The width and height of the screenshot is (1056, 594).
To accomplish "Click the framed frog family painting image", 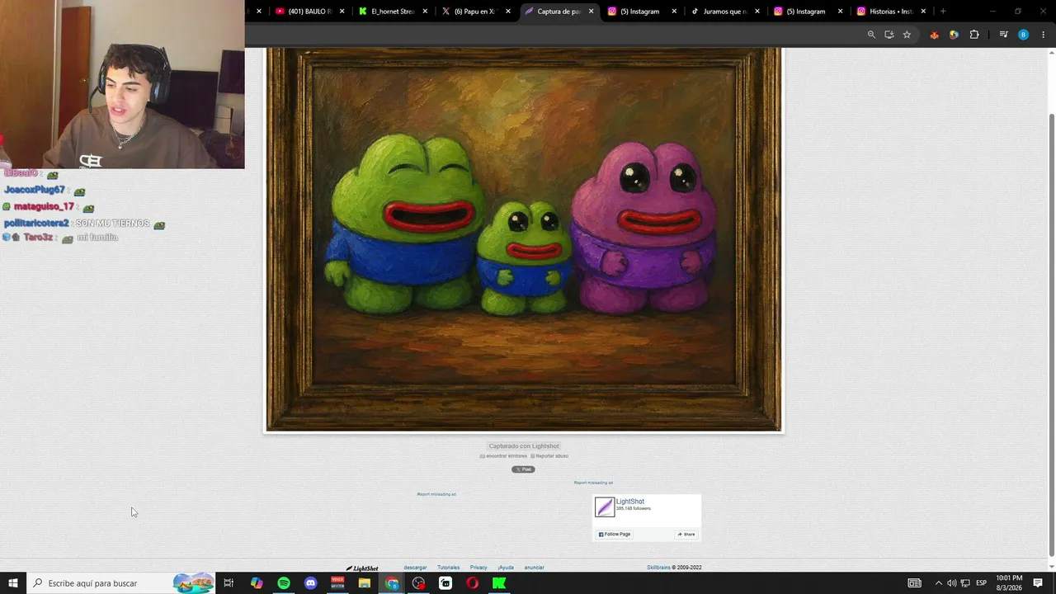I will pos(524,239).
